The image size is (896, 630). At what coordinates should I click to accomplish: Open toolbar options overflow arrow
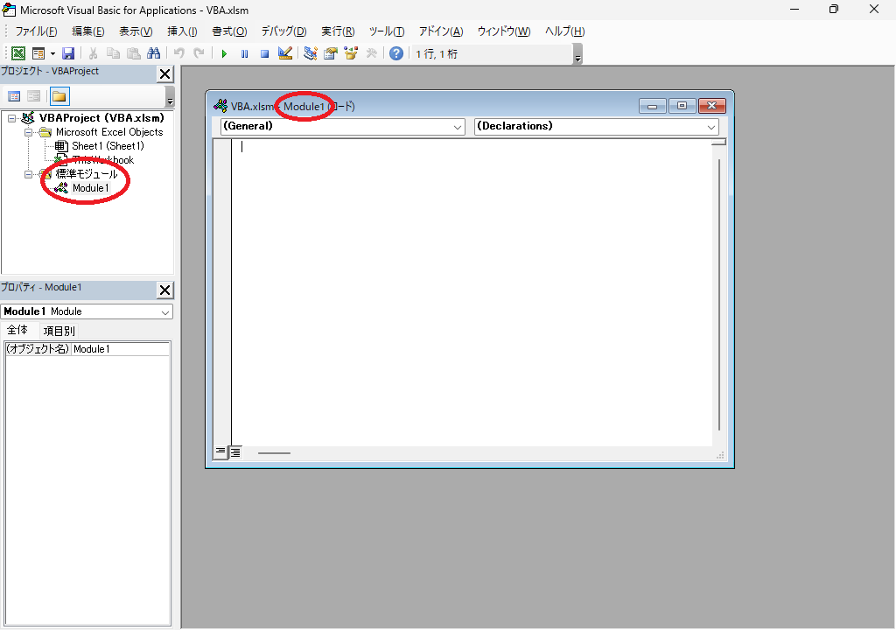pos(577,54)
